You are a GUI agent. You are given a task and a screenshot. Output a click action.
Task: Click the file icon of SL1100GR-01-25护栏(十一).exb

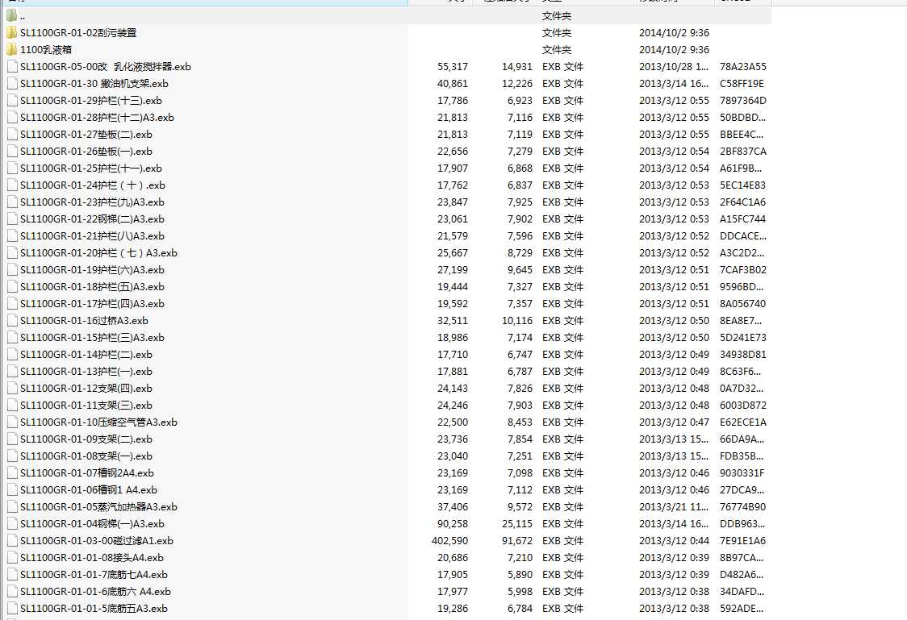coord(12,169)
